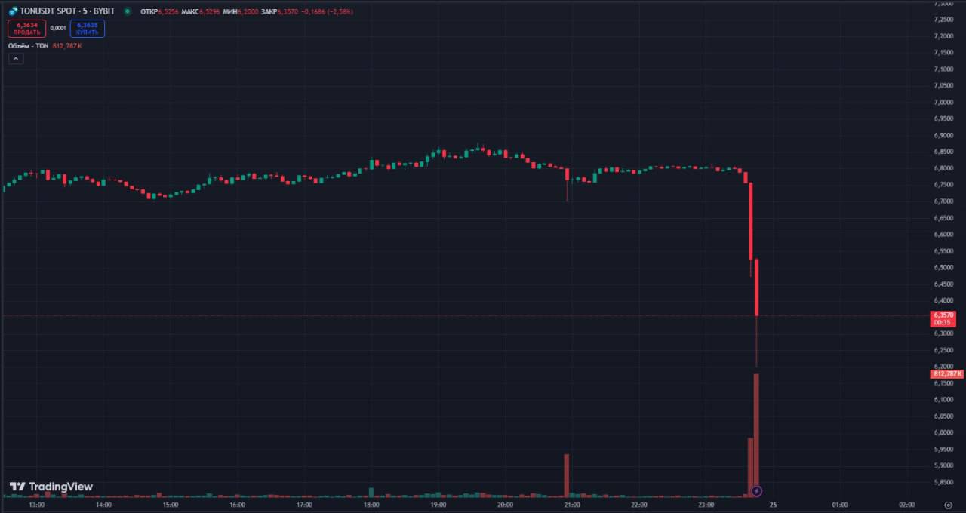Click the 13:00 time axis label
Image resolution: width=966 pixels, height=513 pixels.
click(x=36, y=505)
